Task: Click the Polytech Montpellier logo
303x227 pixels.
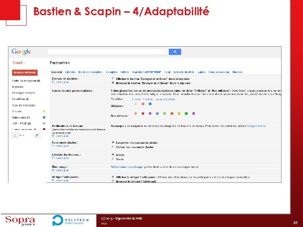Action: click(x=71, y=220)
